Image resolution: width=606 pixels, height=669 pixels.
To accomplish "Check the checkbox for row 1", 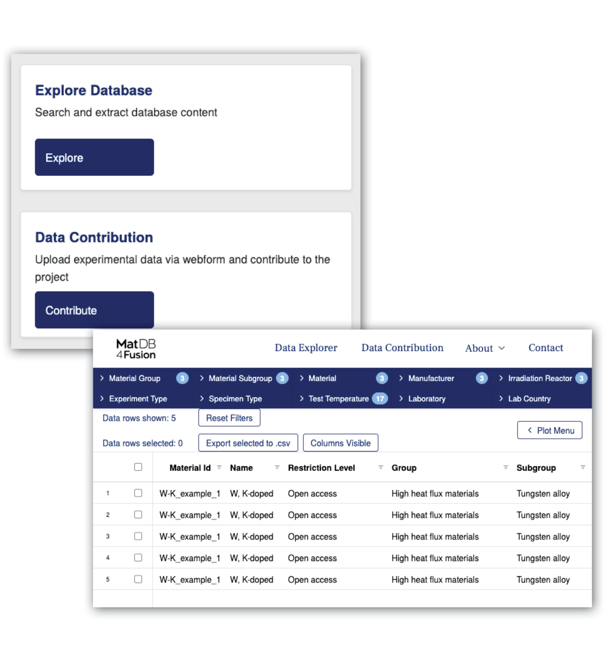I will point(138,493).
